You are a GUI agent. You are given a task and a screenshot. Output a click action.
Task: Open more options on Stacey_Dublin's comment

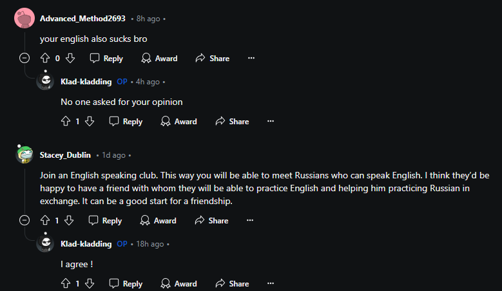pos(250,221)
